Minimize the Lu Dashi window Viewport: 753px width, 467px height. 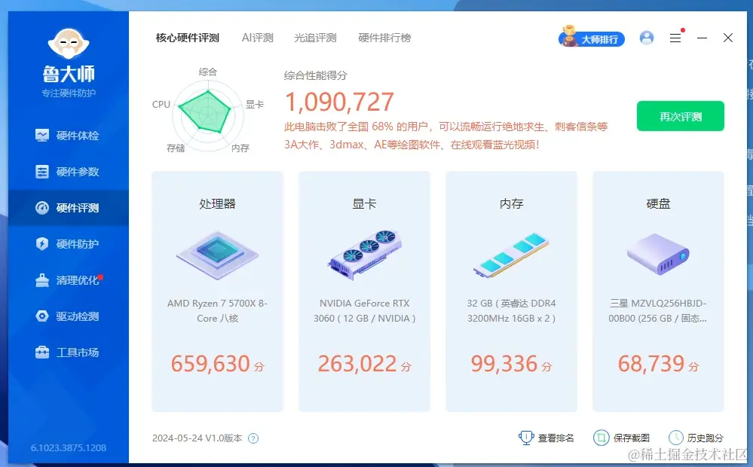pyautogui.click(x=702, y=38)
